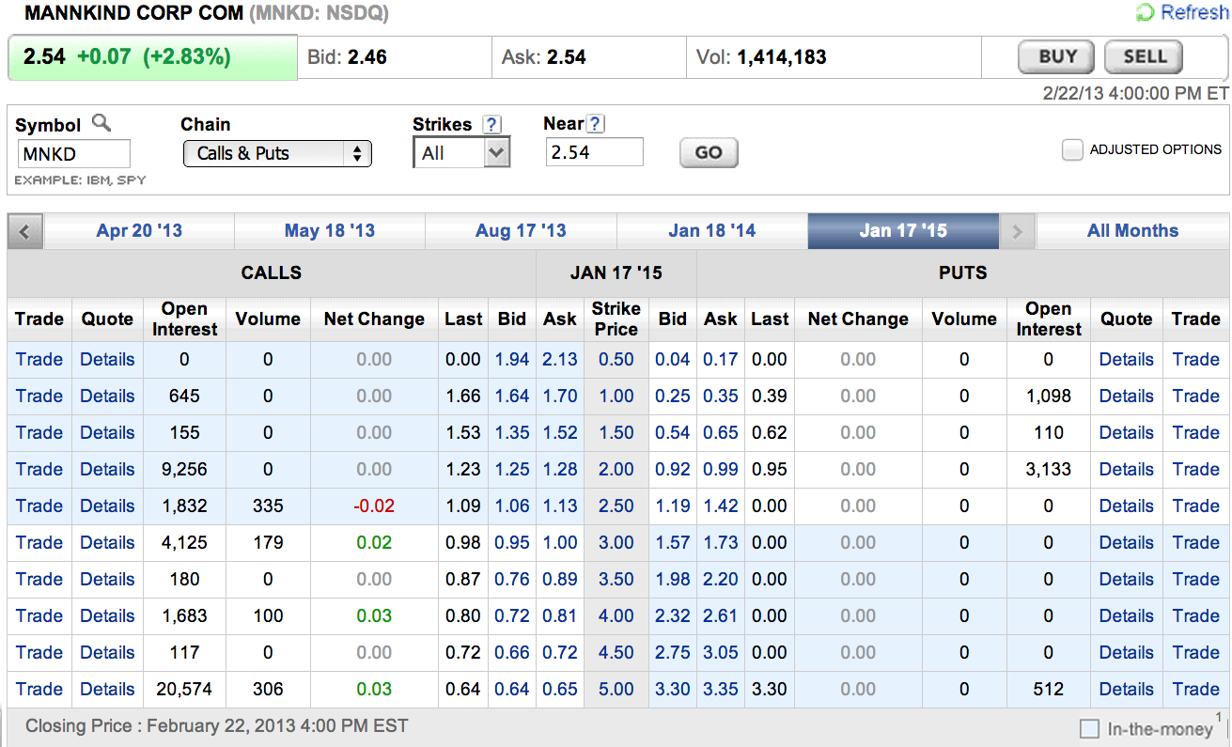The width and height of the screenshot is (1232, 747).
Task: Click the Near price field showing 2.54
Action: 594,152
